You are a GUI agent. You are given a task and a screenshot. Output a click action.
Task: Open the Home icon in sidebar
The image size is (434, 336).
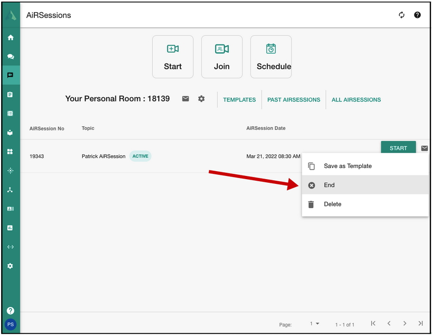pos(11,38)
